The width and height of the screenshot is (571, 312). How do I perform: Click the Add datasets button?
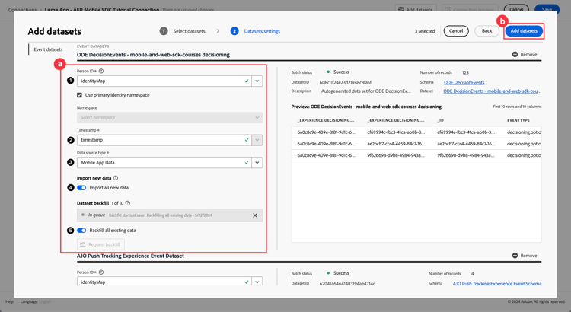524,31
